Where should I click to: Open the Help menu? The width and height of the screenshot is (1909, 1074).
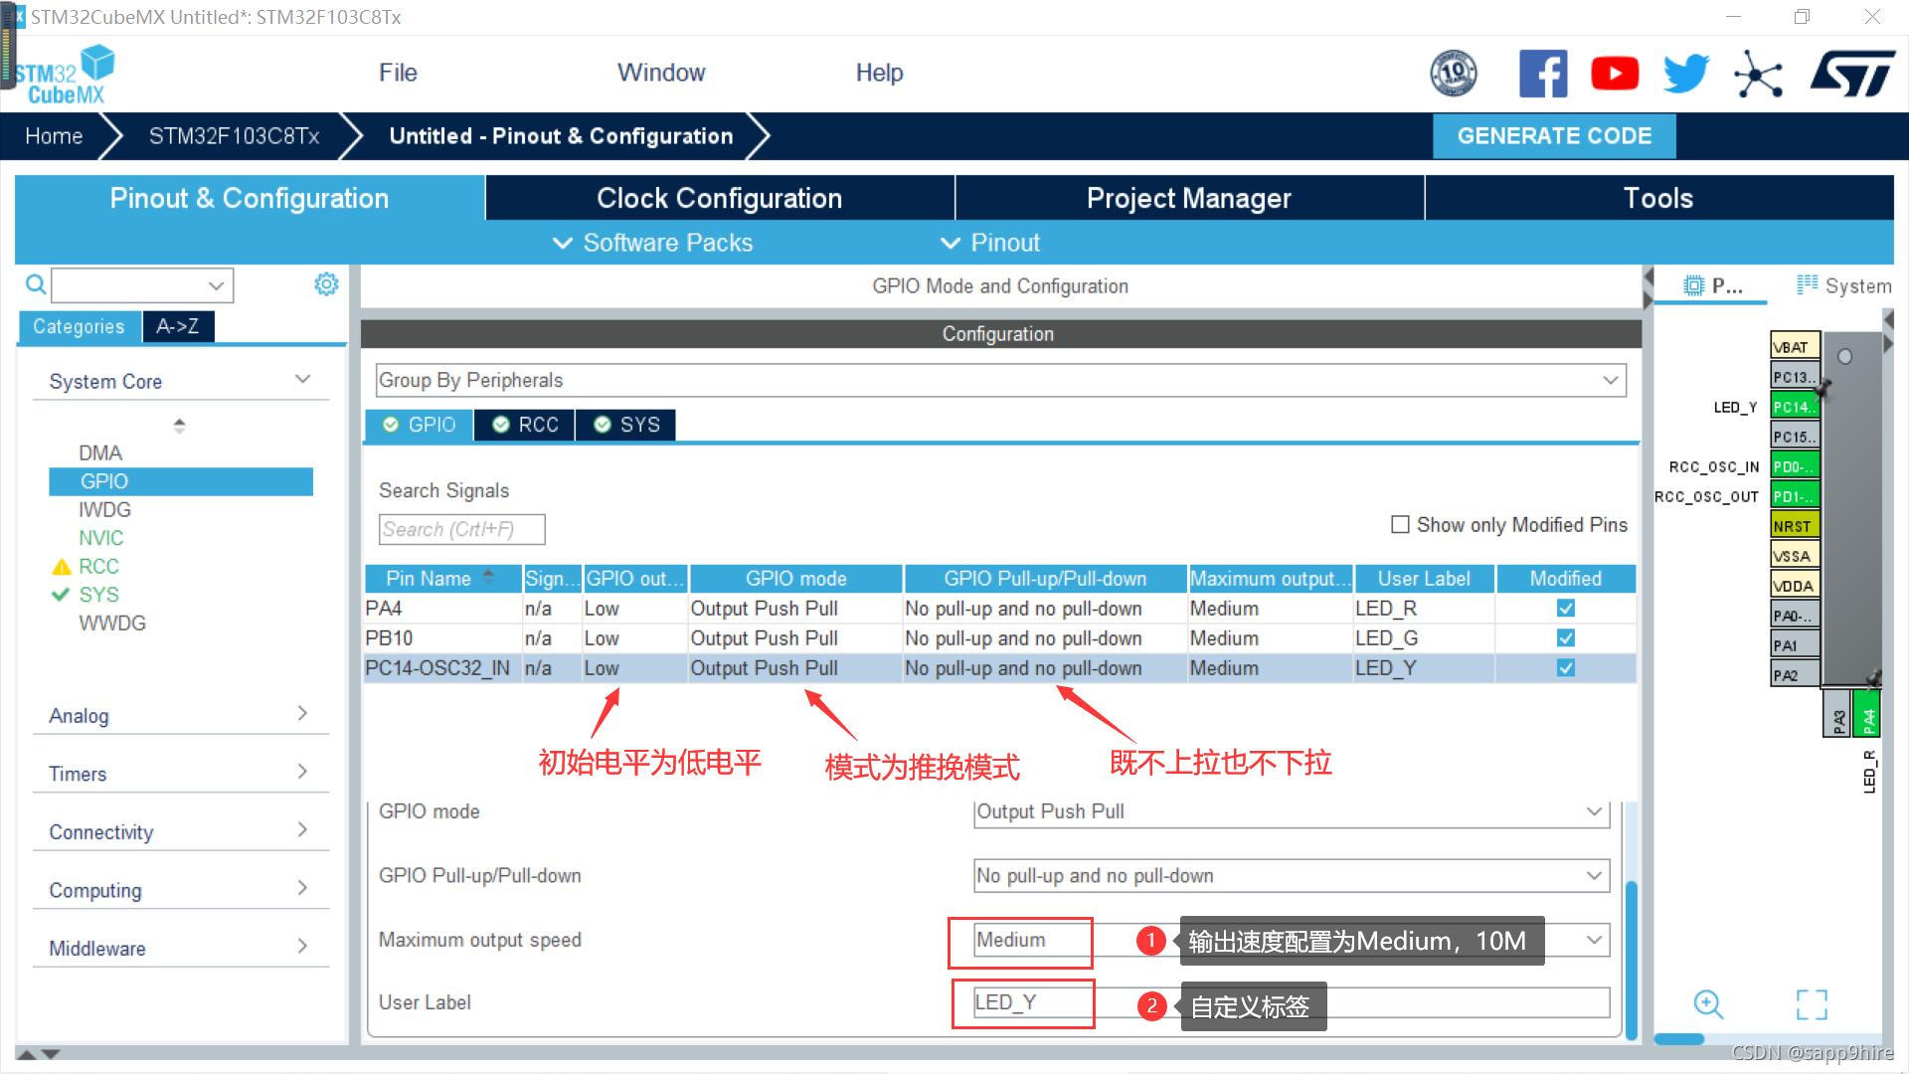(879, 73)
